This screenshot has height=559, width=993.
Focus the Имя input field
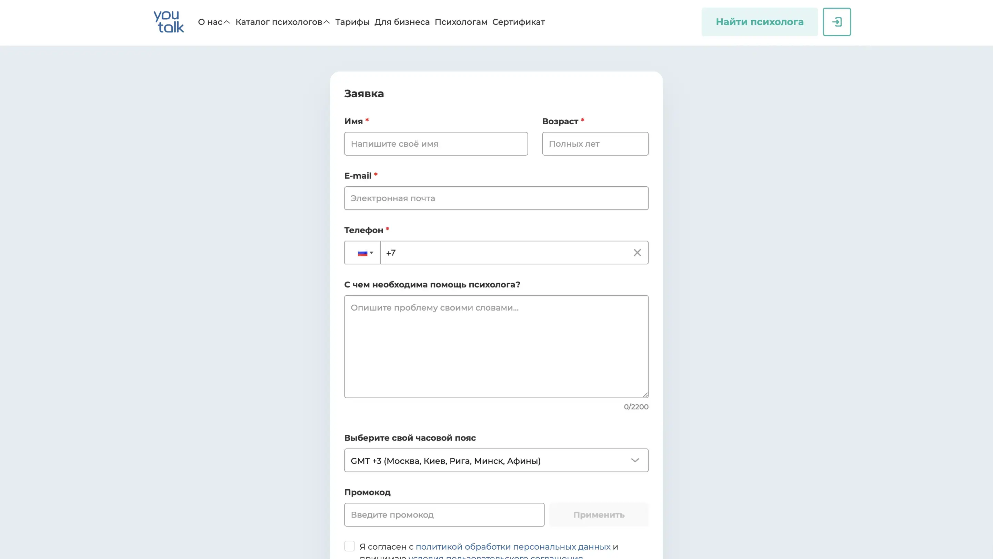point(435,144)
